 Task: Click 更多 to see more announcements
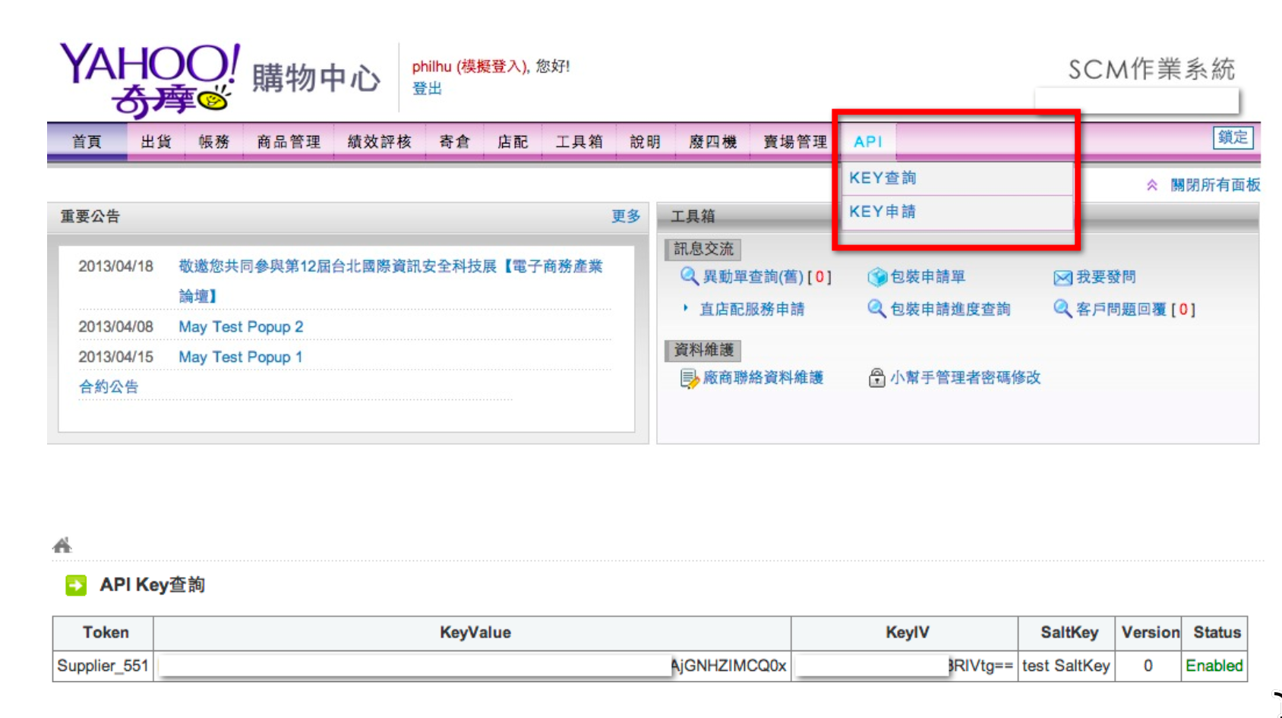(x=626, y=216)
